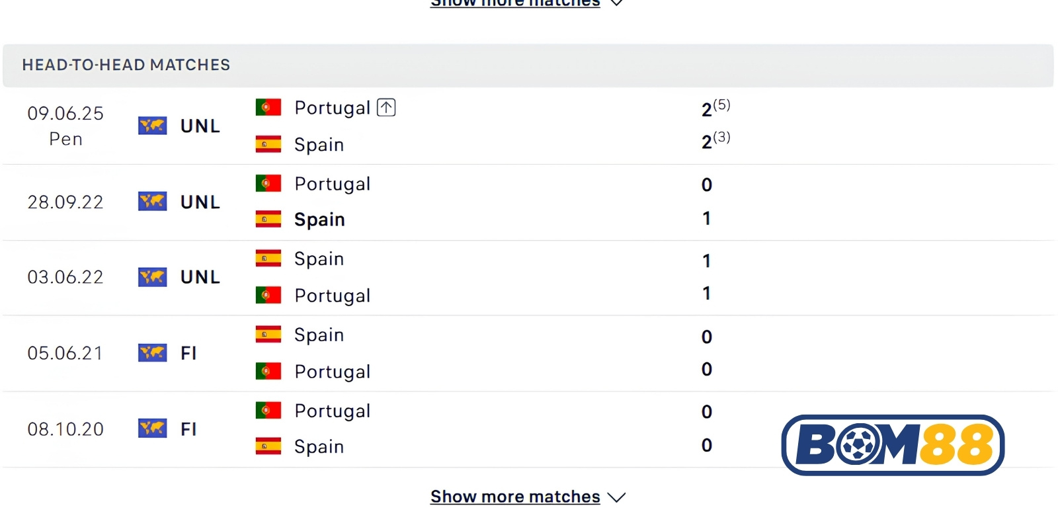
Task: Expand list with bottom Show more matches chevron
Action: point(616,497)
